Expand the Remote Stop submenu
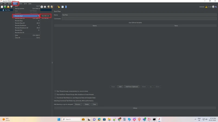This screenshot has height=122, width=218. click(27, 21)
